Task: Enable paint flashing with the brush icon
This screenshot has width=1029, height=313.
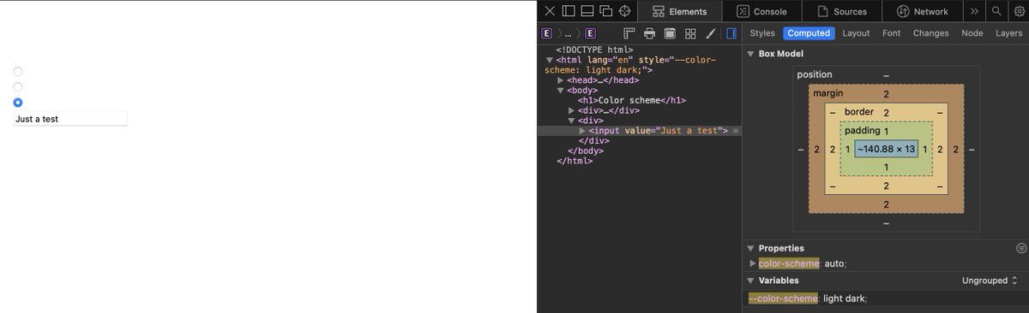Action: [710, 33]
